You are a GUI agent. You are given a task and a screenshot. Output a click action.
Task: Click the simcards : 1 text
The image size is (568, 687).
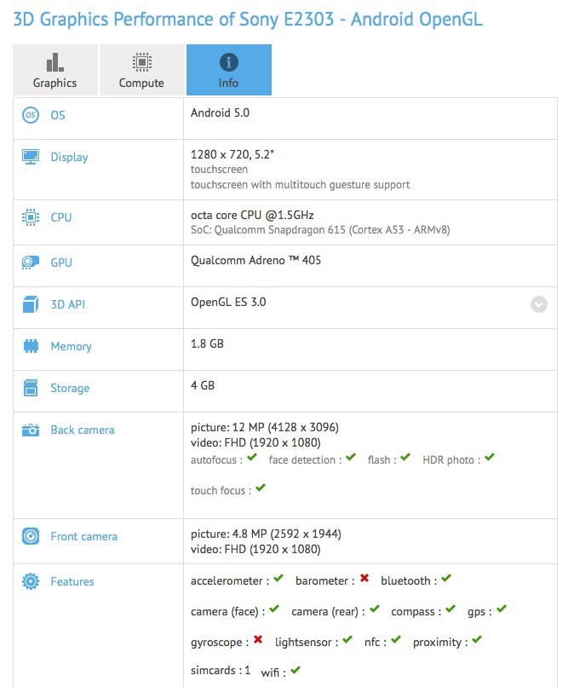coord(221,670)
